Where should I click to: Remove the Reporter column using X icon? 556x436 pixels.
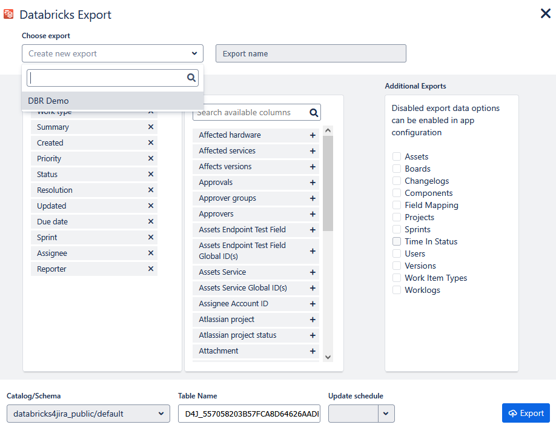pyautogui.click(x=151, y=269)
